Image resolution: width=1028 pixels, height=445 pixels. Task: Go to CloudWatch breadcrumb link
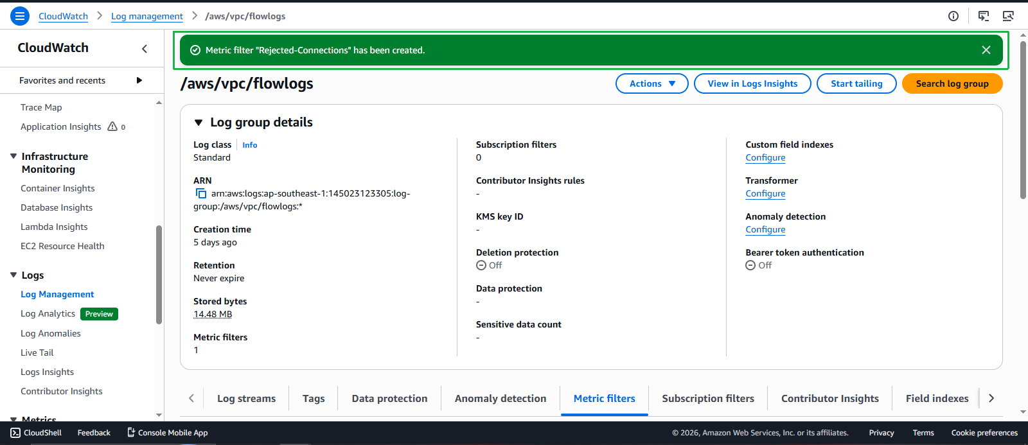(63, 16)
